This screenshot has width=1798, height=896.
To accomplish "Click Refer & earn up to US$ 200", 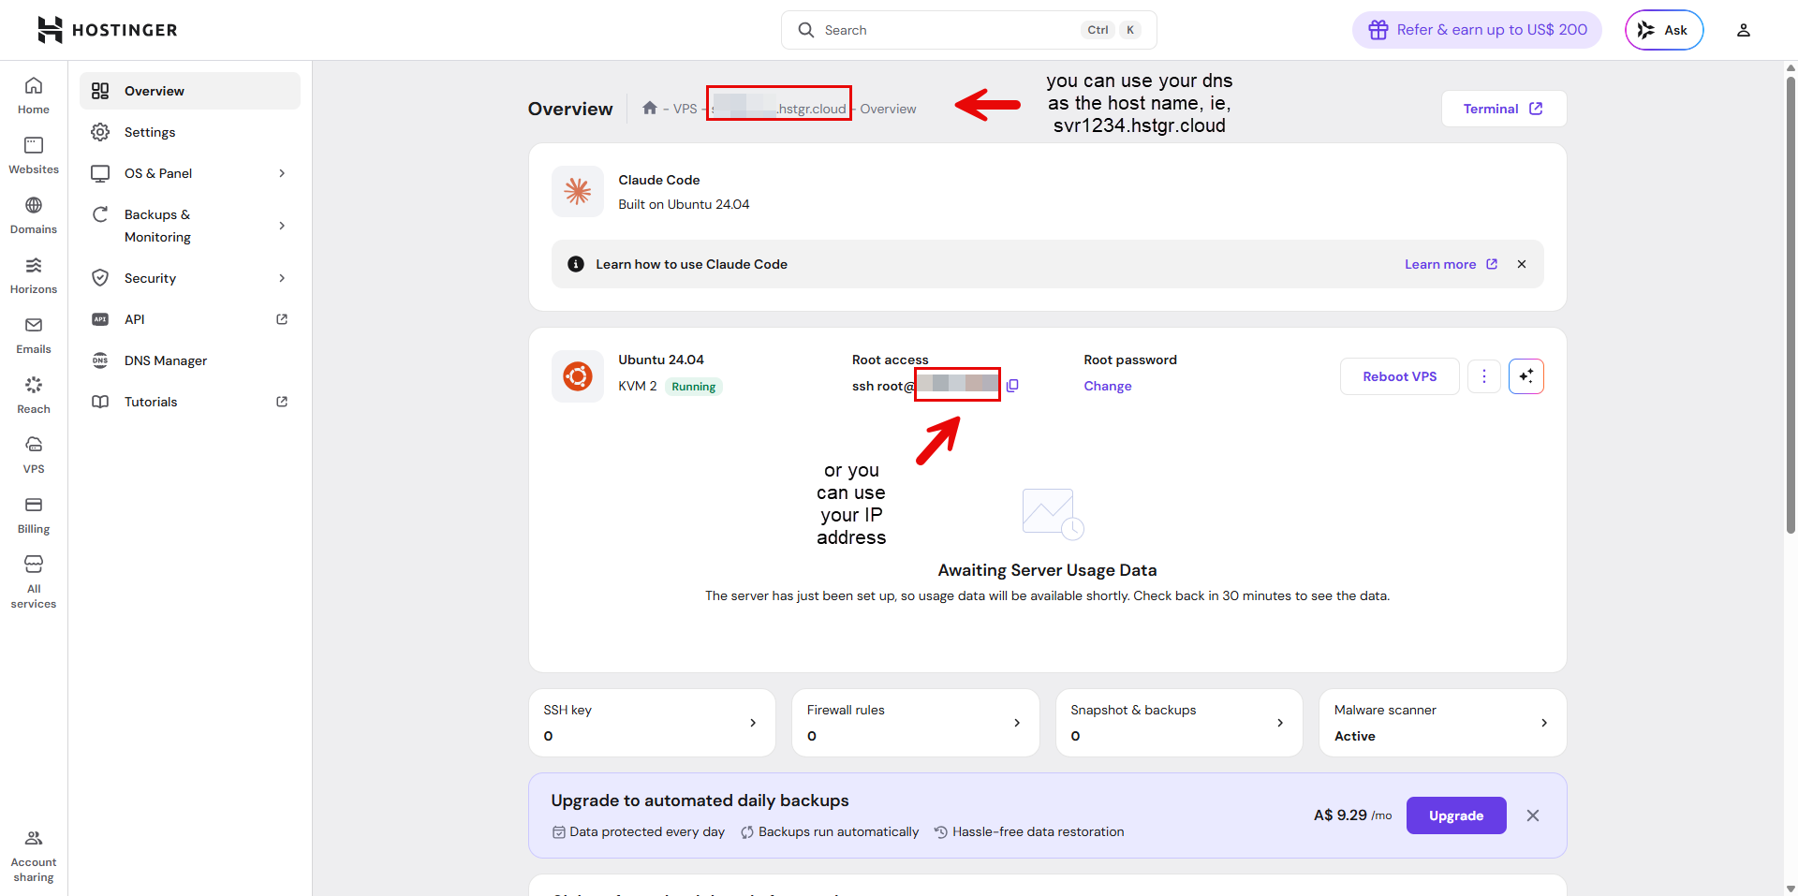I will [1477, 30].
